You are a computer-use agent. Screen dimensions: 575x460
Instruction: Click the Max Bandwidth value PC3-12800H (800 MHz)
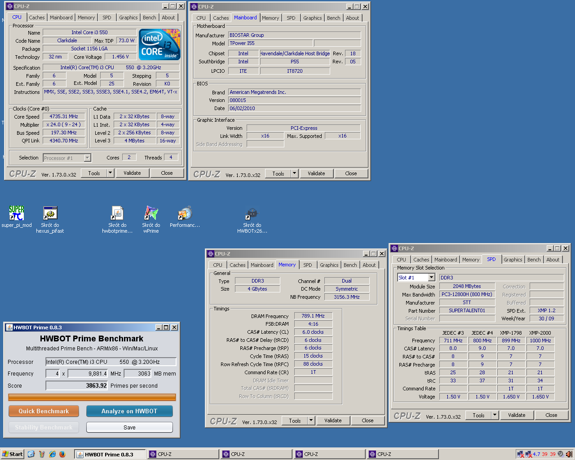(467, 294)
